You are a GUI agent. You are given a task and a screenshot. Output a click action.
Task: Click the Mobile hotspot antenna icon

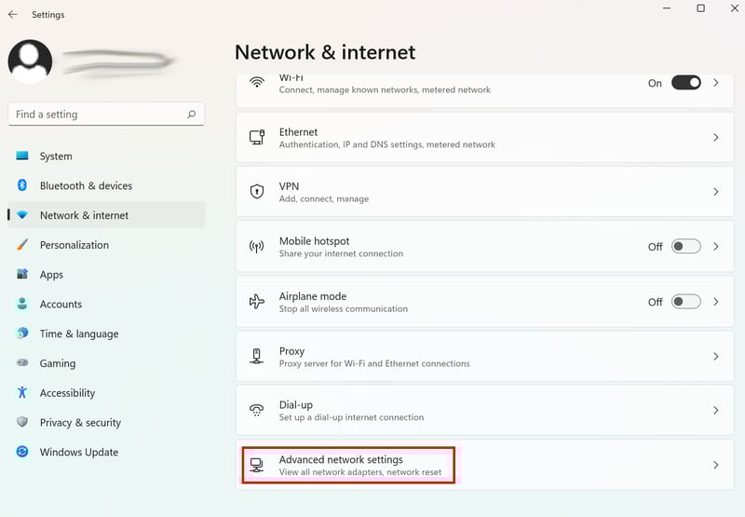click(257, 246)
